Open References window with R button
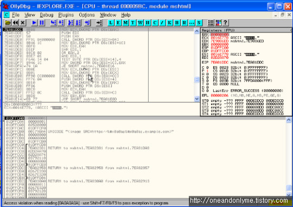 [x=184, y=23]
